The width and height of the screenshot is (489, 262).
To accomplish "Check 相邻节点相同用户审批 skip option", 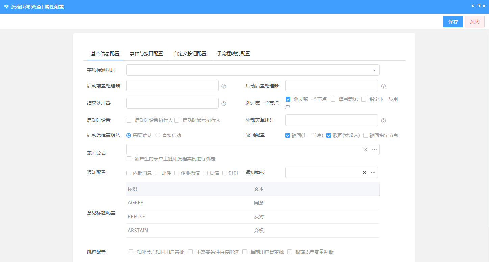I will (131, 252).
